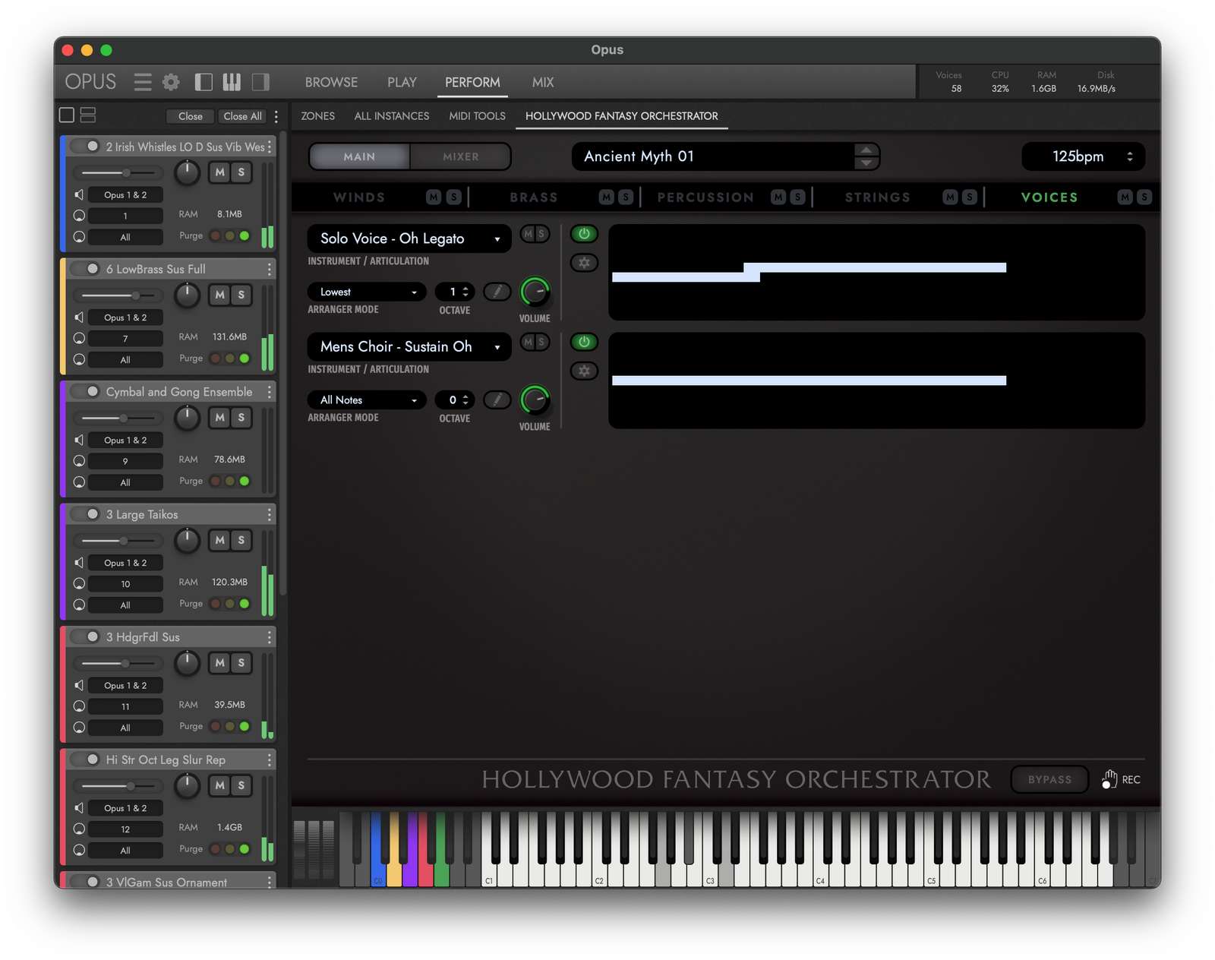The image size is (1215, 960).
Task: Toggle power button for Mens Choir instrument
Action: point(584,342)
